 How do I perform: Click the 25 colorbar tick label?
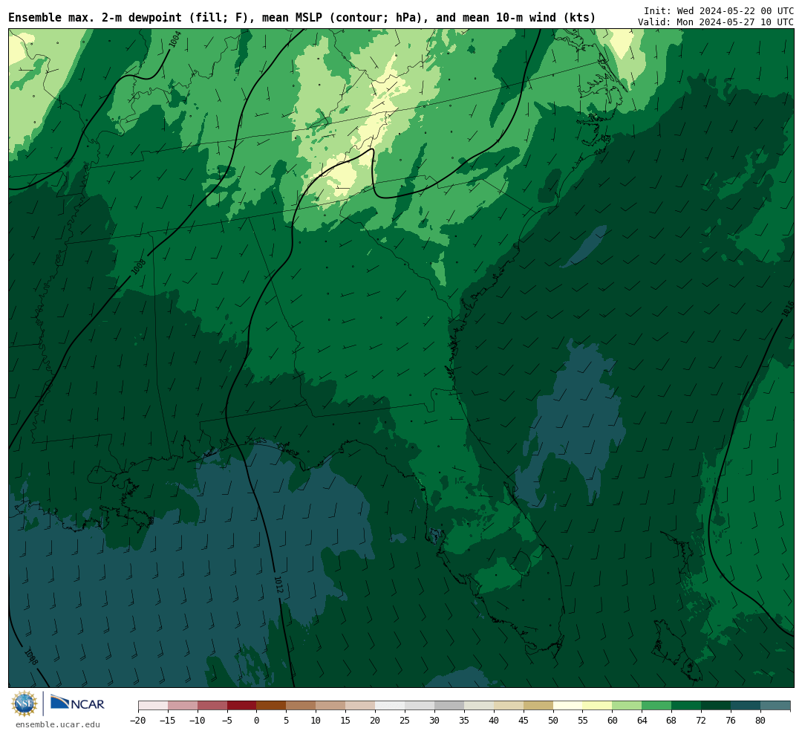point(405,720)
